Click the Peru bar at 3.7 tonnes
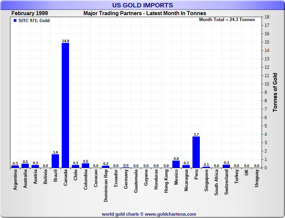This screenshot has height=218, width=285. pyautogui.click(x=196, y=152)
